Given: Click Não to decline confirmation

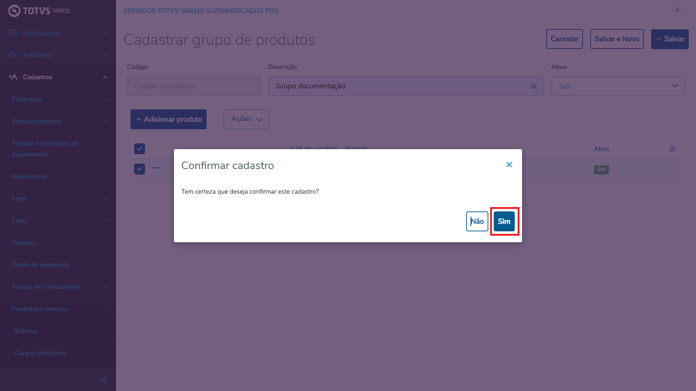Looking at the screenshot, I should click(477, 221).
